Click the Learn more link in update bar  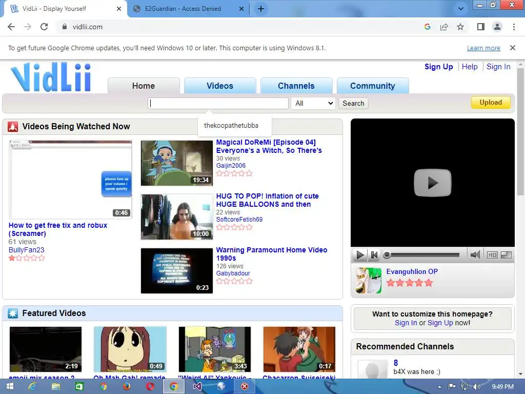tap(483, 48)
